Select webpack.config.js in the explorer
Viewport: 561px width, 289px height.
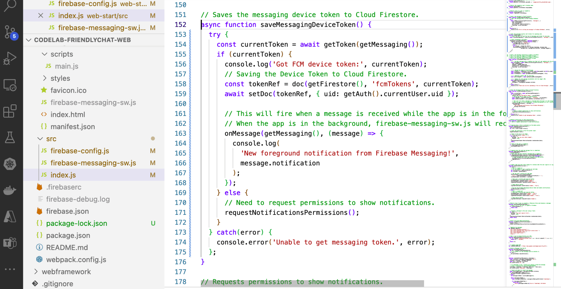(x=76, y=260)
